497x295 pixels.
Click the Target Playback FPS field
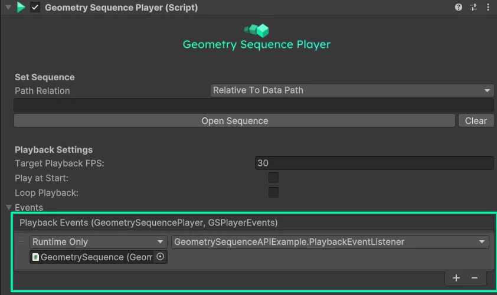point(374,163)
